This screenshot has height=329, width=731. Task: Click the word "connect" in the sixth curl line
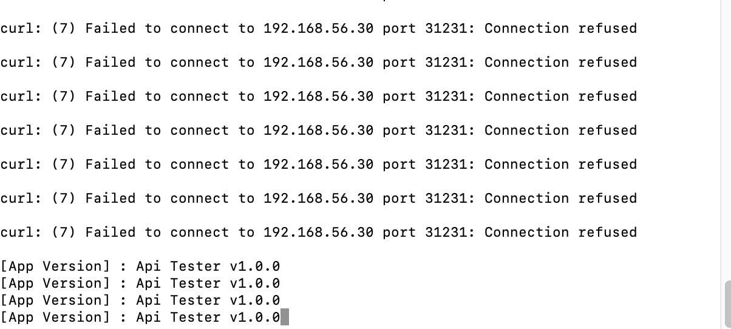200,198
